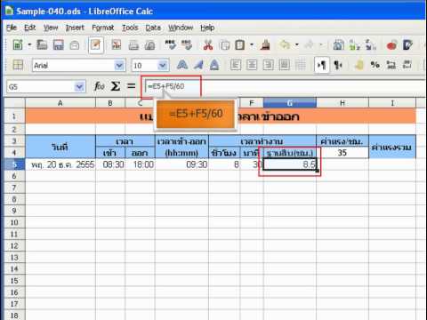Save the document with the Save icon
427x320 pixels.
(x=58, y=45)
